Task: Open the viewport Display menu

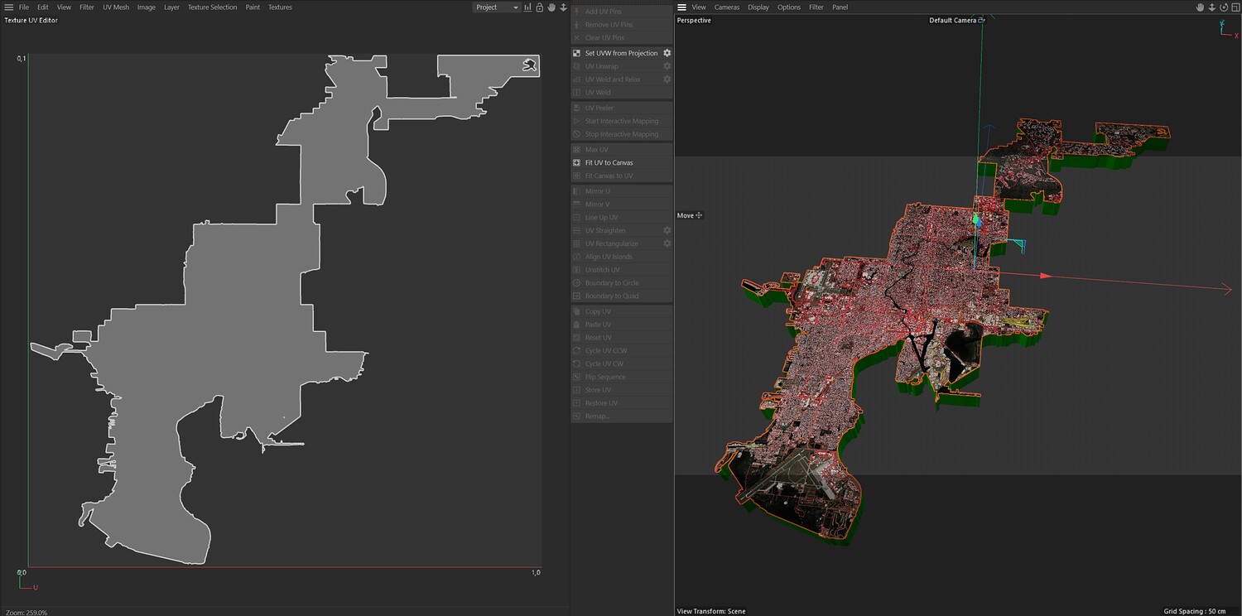Action: [758, 7]
